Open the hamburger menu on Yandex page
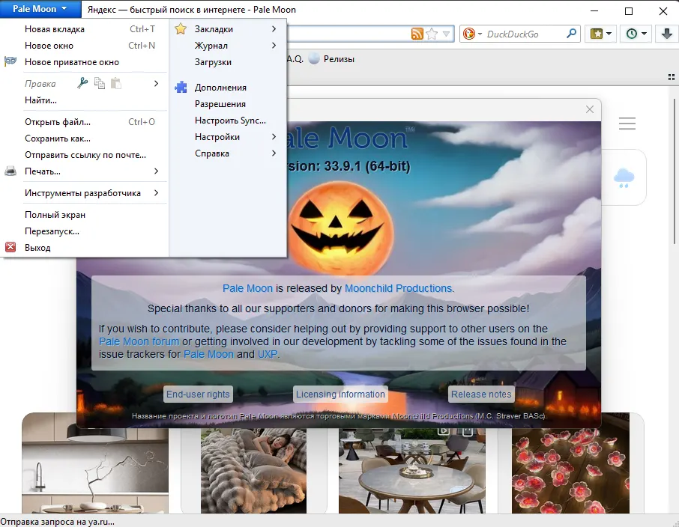Screen dimensions: 679x527 point(627,124)
